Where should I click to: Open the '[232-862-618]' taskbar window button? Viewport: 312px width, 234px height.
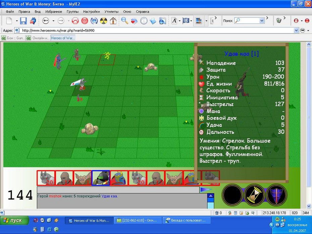coord(138,221)
